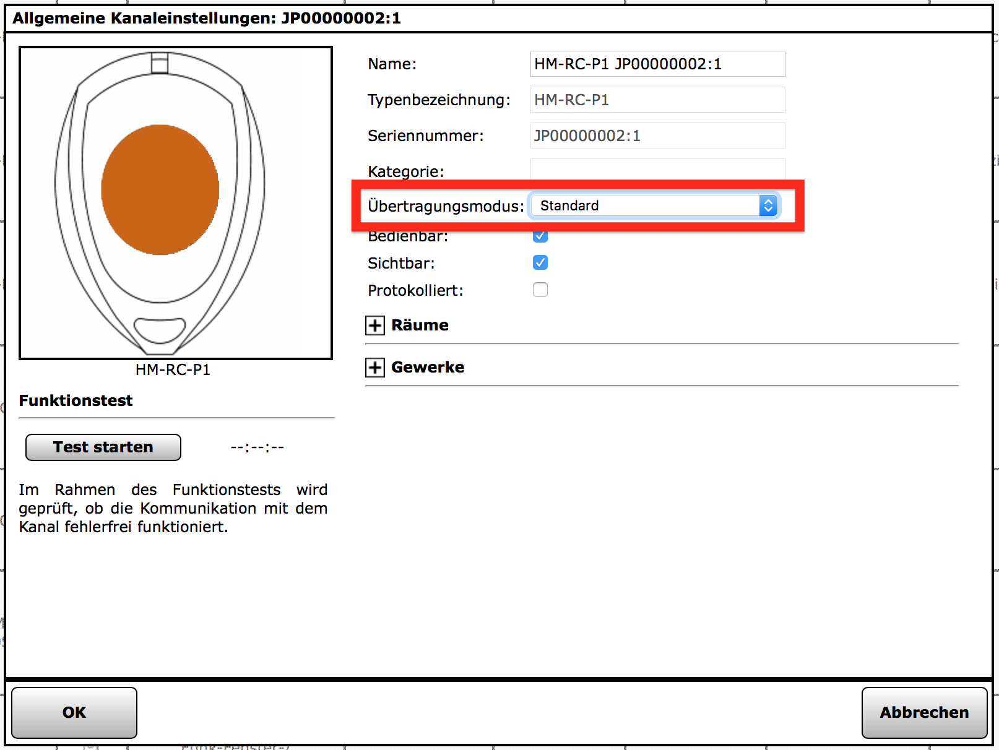
Task: Click the Räume heading label
Action: [x=420, y=325]
